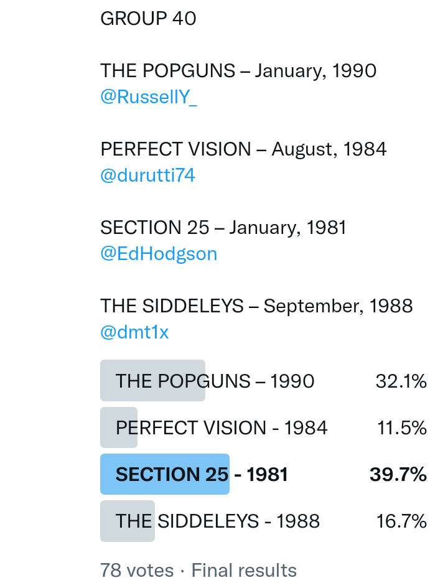Click the 16.7% poll percentage
The width and height of the screenshot is (448, 588).
[401, 521]
